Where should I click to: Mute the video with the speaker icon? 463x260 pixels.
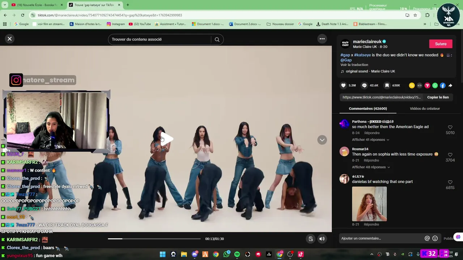pos(322,239)
